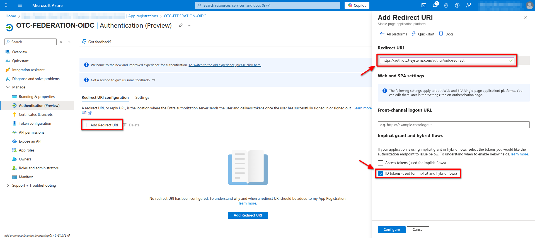The image size is (535, 238).
Task: Click the blue Configure button
Action: click(x=391, y=229)
